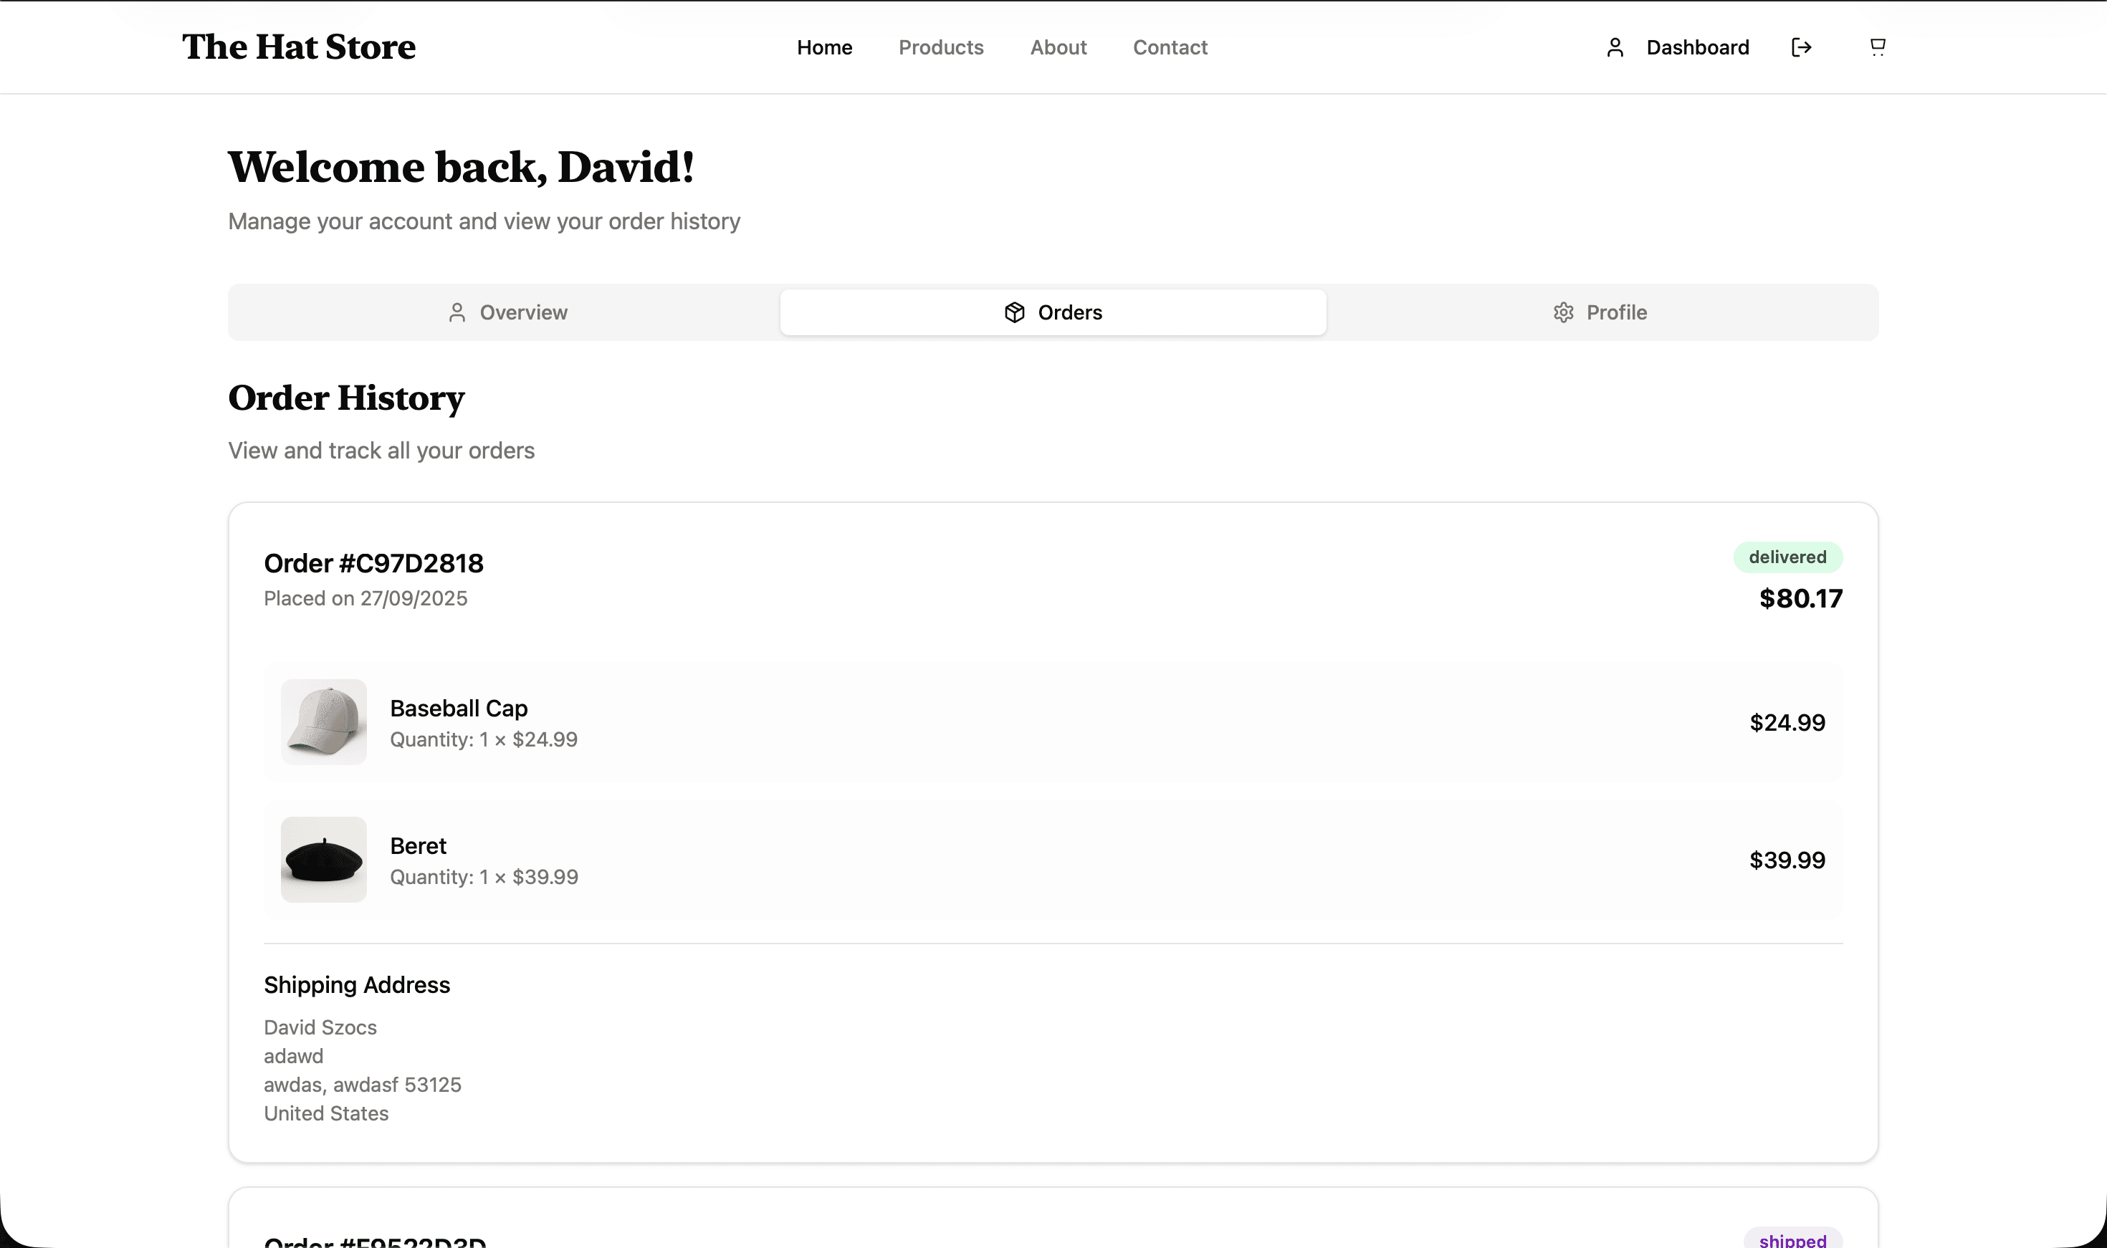Open the Products navigation link
Screen dimensions: 2107x1248
(x=940, y=47)
